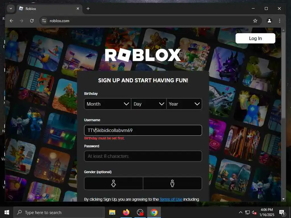Click the browser forward arrow
This screenshot has height=218, width=291.
coord(22,21)
